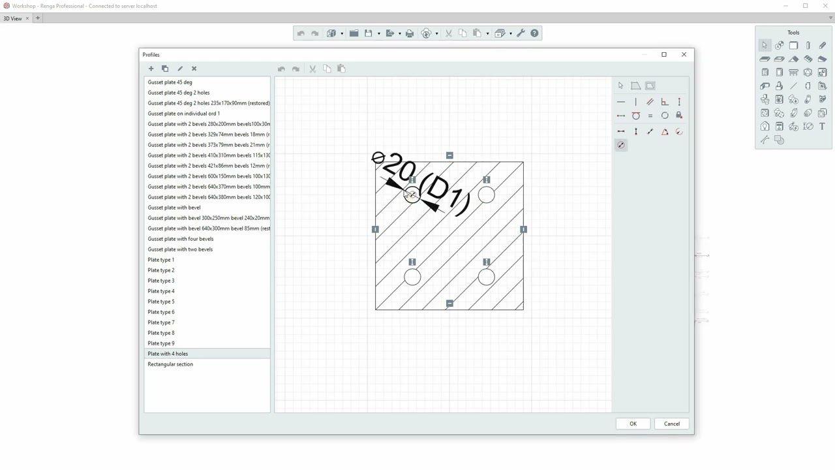Viewport: 835px width, 470px height.
Task: Apply the fix (lock) constraint tool
Action: tap(679, 116)
